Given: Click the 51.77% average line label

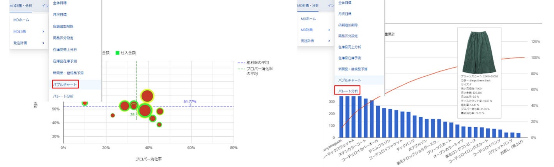Looking at the screenshot, I should 190,102.
